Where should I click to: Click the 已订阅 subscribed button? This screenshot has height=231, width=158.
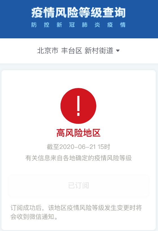point(79,186)
